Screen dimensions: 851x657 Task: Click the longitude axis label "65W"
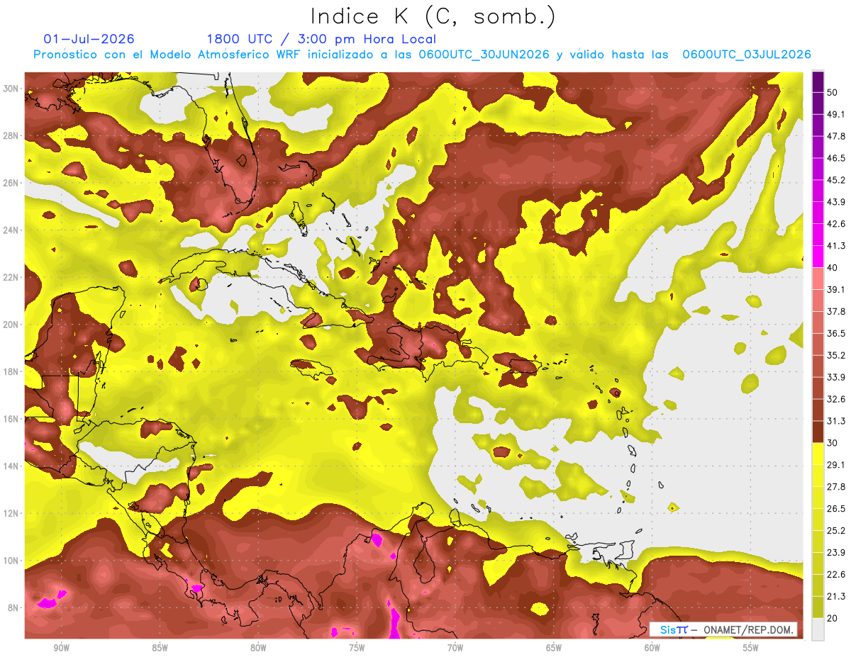coord(554,648)
